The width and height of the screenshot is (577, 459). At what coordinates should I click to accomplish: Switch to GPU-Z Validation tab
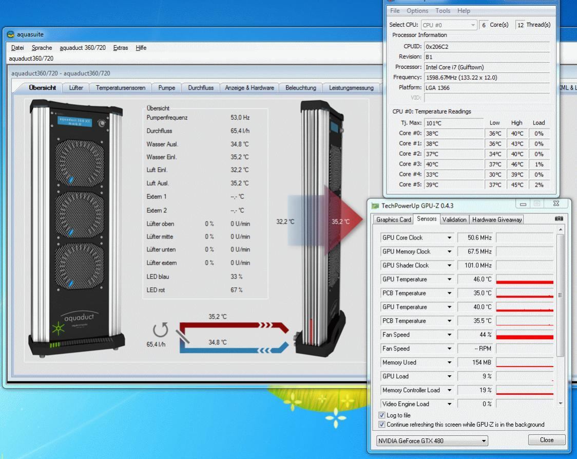454,219
